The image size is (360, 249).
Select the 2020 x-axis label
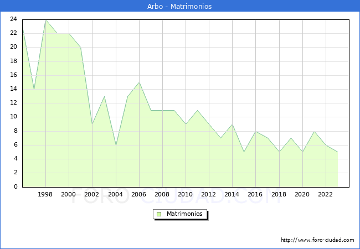302,194
